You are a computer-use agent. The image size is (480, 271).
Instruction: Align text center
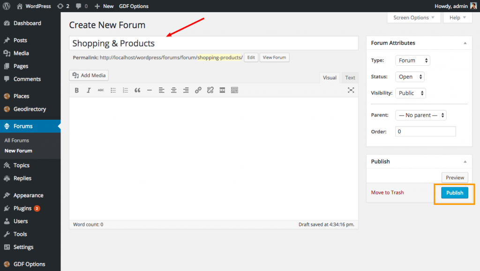pyautogui.click(x=173, y=90)
